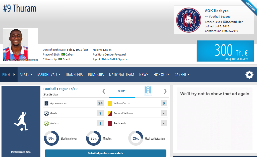
Task: Show next competition with right chevron
Action: [x=165, y=91]
